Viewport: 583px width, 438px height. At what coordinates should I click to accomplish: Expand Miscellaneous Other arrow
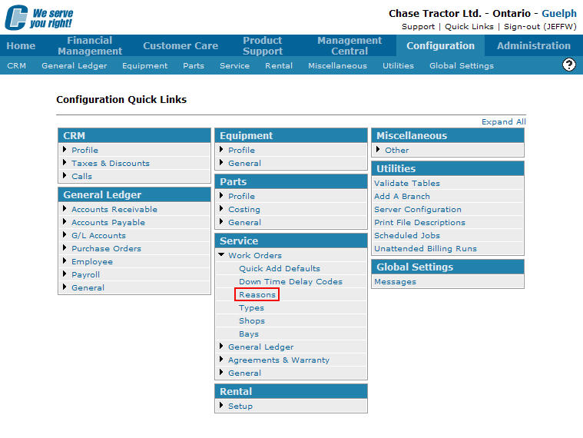point(378,150)
